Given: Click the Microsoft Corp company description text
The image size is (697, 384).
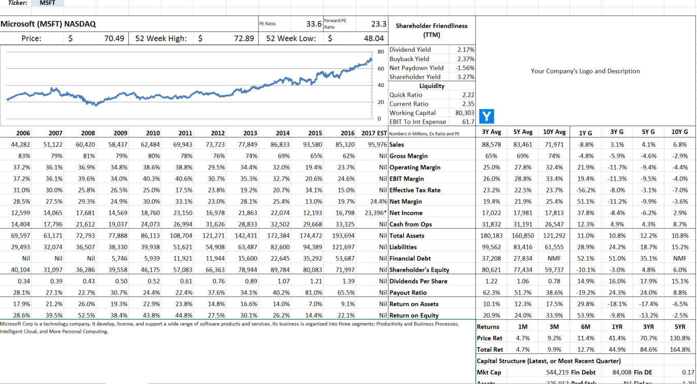Looking at the screenshot, I should point(229,328).
